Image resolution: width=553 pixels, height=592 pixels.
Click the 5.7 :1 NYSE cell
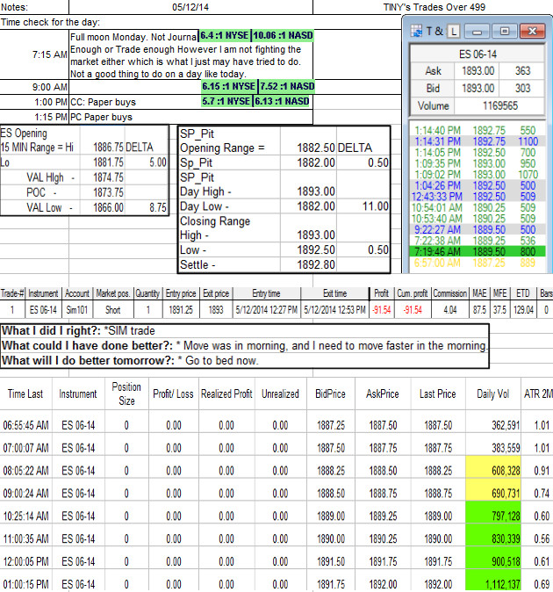[226, 101]
